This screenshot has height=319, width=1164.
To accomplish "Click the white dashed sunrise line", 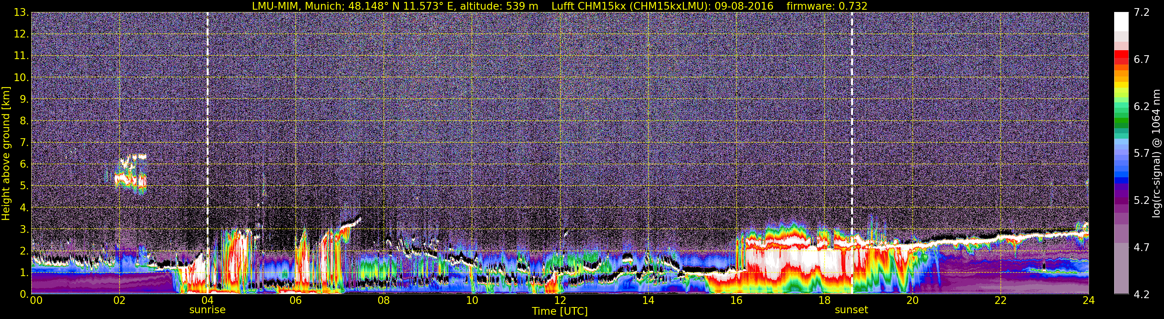I will [x=207, y=153].
